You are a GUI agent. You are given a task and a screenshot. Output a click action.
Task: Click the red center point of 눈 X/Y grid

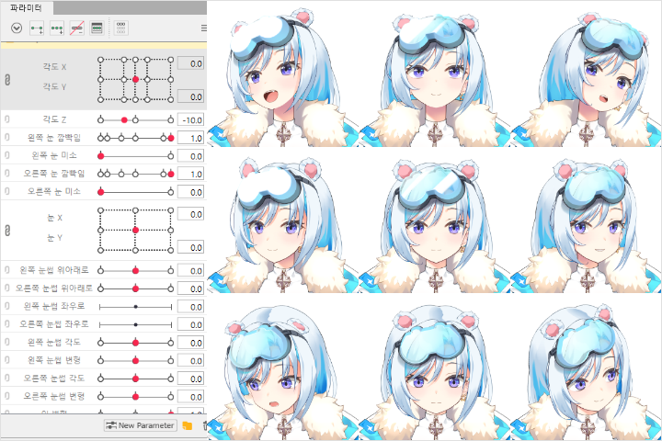point(135,230)
